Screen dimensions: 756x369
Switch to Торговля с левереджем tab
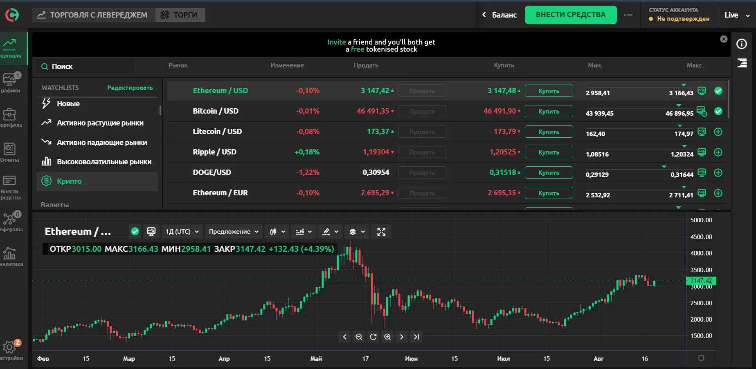click(94, 15)
